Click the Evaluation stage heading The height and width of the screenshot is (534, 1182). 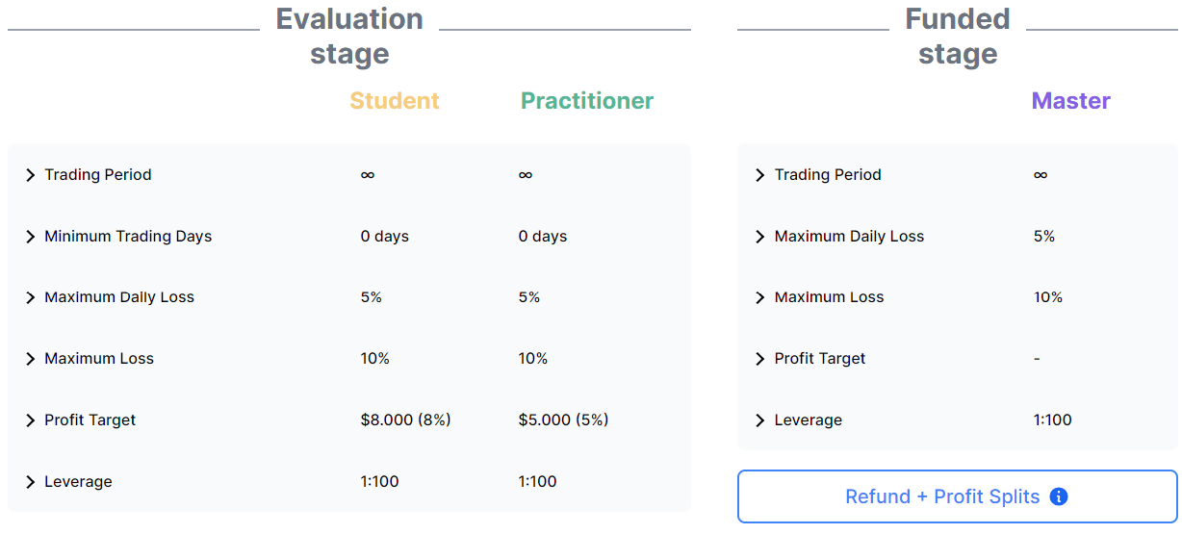pyautogui.click(x=349, y=37)
